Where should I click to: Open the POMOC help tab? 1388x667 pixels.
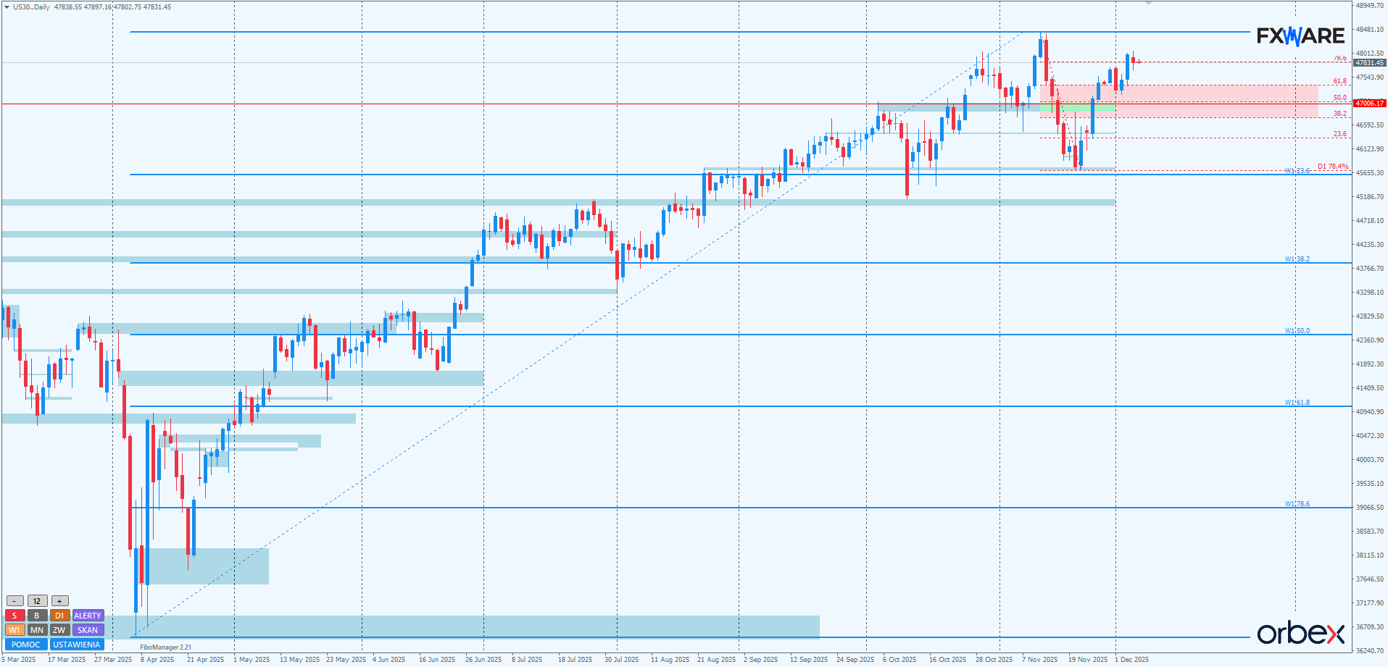26,645
